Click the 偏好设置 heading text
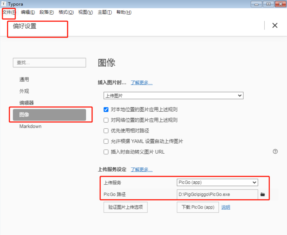 [25, 26]
